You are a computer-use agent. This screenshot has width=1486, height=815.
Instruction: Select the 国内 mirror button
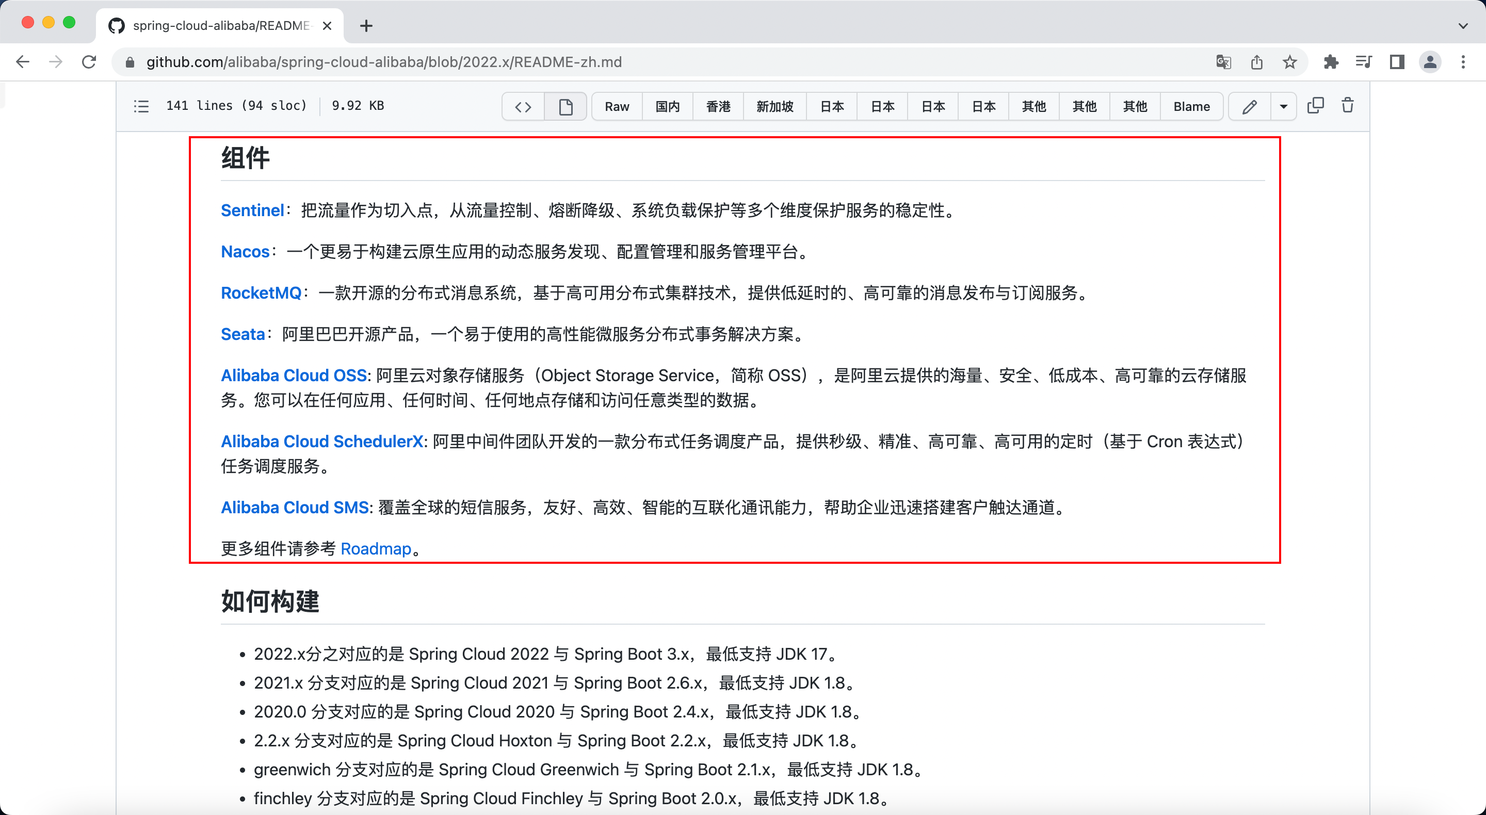[668, 106]
